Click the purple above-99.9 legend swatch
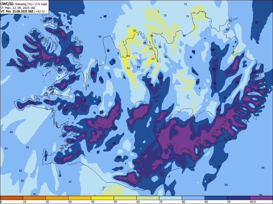Screen dimensions: 273x204 click(x=261, y=198)
